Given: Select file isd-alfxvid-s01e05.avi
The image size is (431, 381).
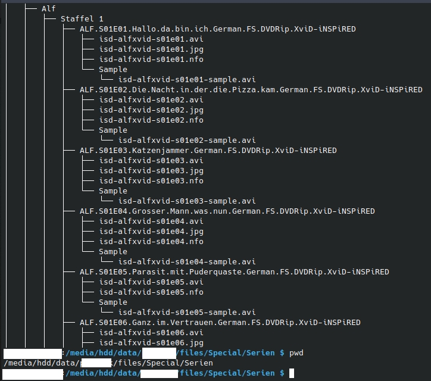Looking at the screenshot, I should pyautogui.click(x=151, y=282).
